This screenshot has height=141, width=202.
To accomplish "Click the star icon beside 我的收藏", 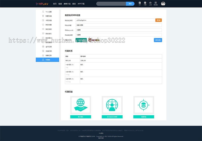I will pos(43,25).
